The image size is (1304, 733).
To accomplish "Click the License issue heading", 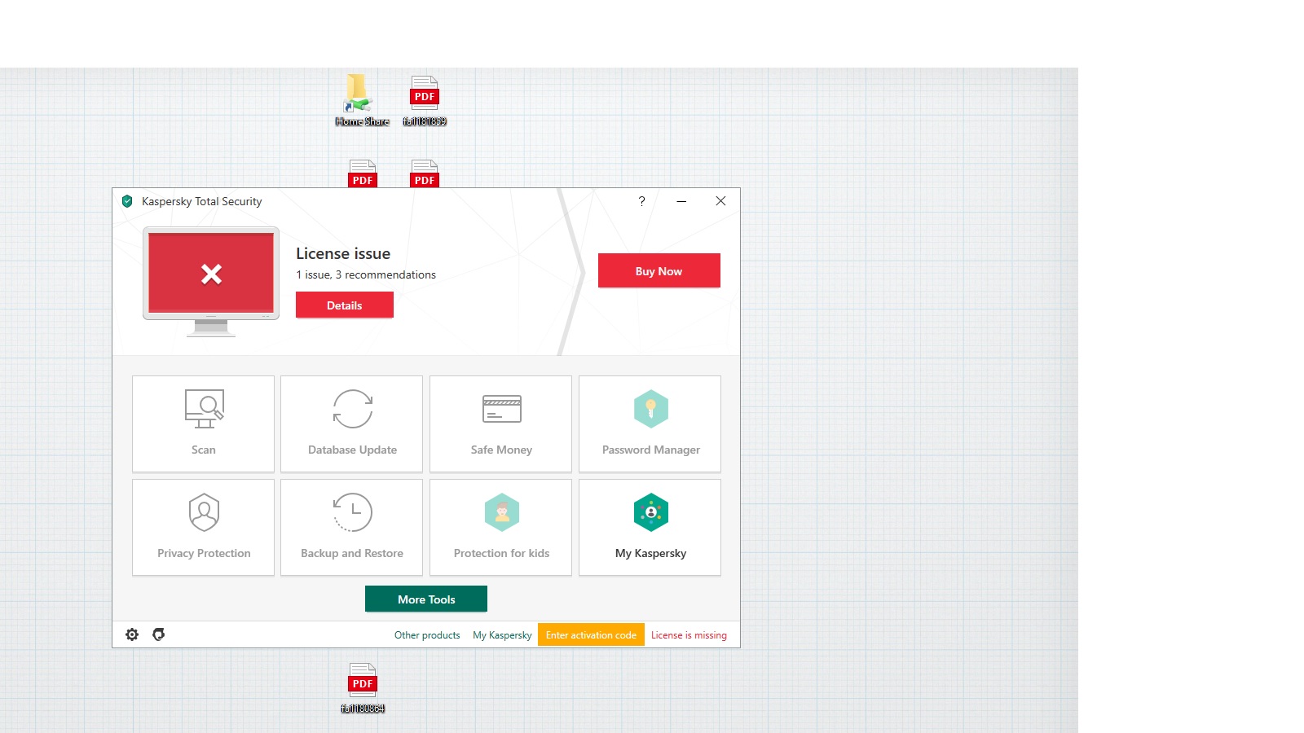I will point(343,253).
